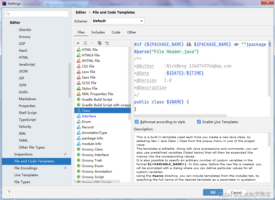The height and width of the screenshot is (200, 275).
Task: Click the Create Template plus icon
Action: click(78, 43)
